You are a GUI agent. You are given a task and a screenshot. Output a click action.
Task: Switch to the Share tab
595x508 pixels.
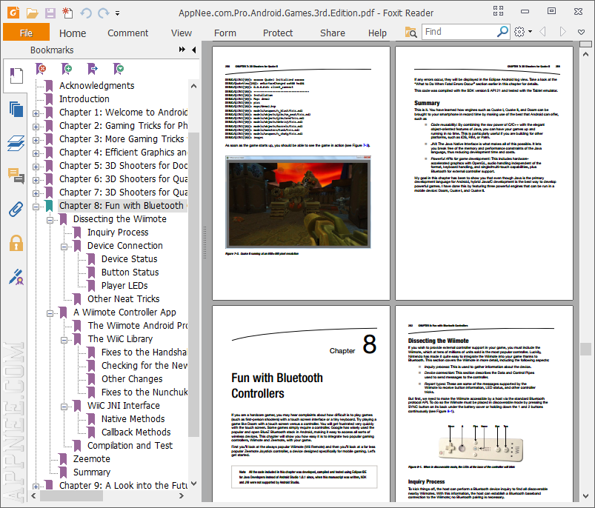point(333,33)
